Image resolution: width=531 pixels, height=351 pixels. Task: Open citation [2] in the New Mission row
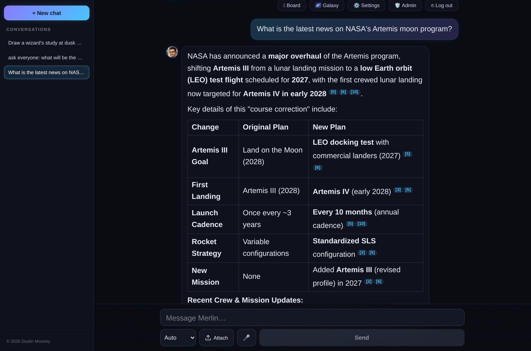(369, 281)
